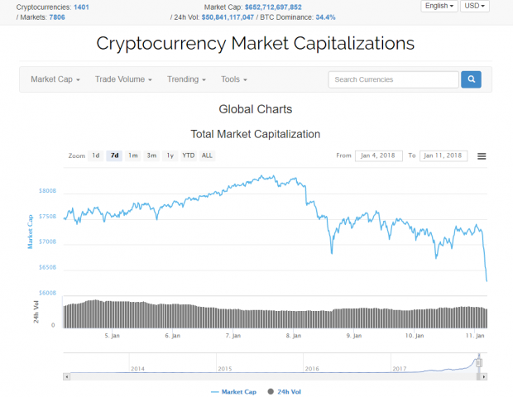513x397 pixels.
Task: Click the blue search magnifier button
Action: click(471, 79)
